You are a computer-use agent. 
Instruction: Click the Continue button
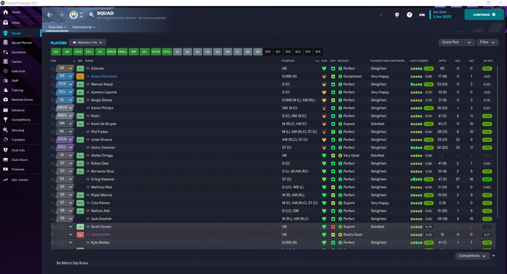click(484, 15)
